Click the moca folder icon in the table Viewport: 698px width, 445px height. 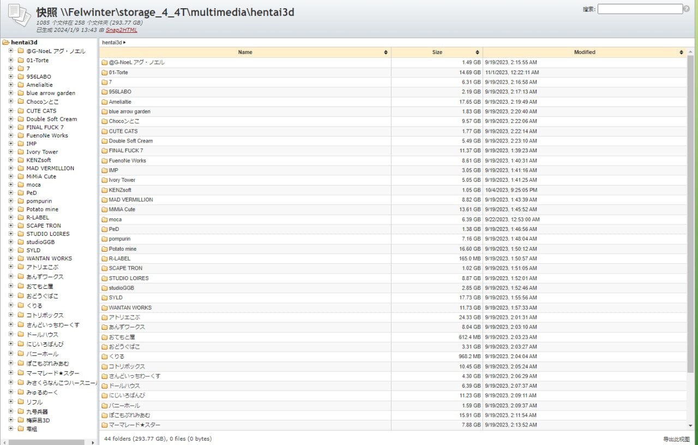click(x=105, y=219)
